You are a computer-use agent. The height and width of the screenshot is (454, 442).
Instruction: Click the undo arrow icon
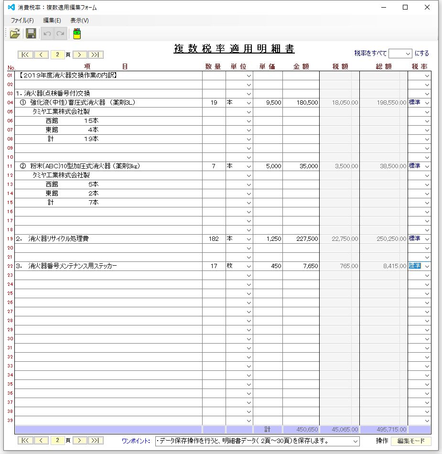[47, 33]
